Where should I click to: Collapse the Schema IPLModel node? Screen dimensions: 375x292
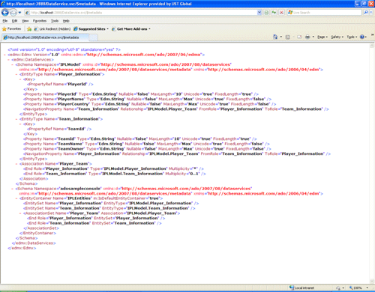click(x=13, y=64)
